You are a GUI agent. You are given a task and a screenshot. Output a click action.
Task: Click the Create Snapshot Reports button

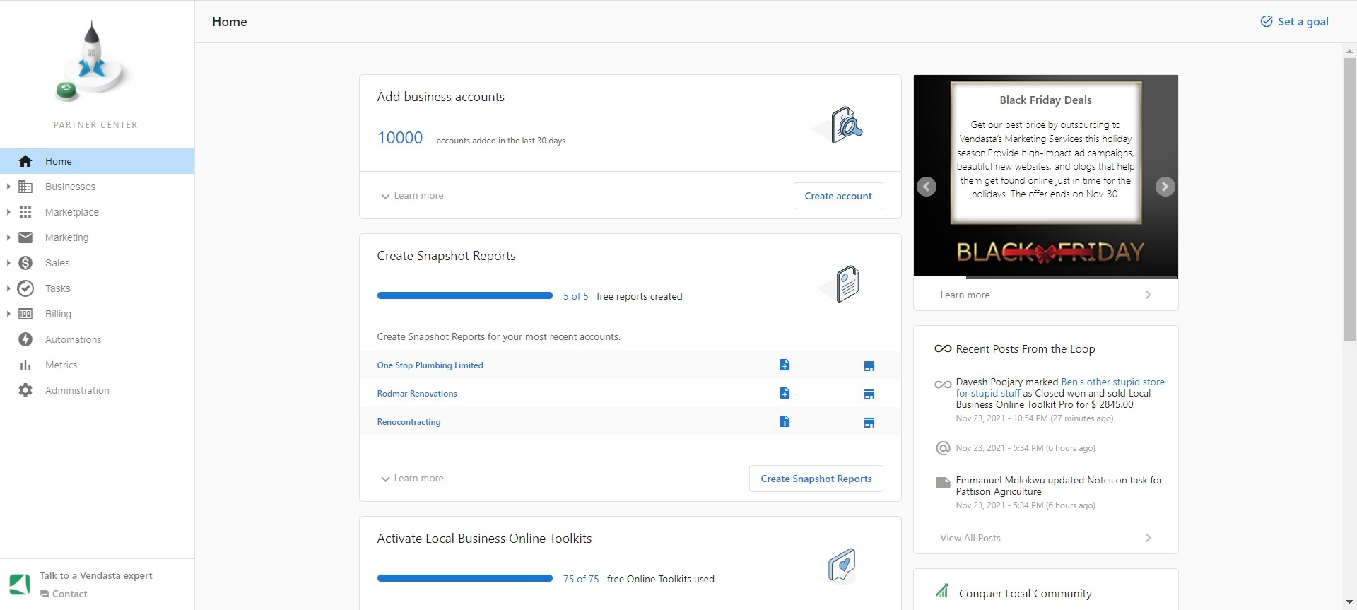pyautogui.click(x=816, y=479)
